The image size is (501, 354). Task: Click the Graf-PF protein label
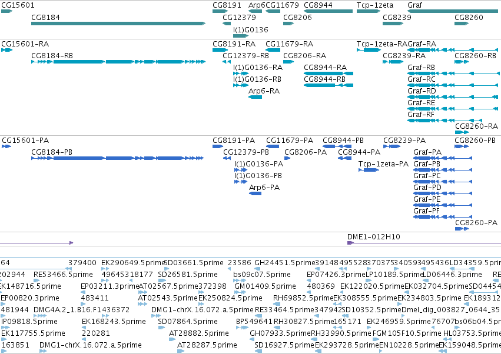pos(427,211)
